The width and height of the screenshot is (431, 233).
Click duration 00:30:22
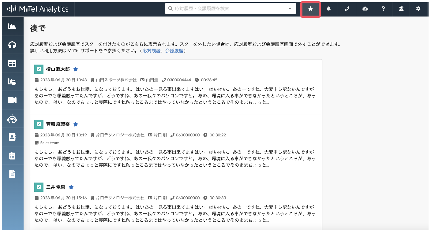[218, 135]
